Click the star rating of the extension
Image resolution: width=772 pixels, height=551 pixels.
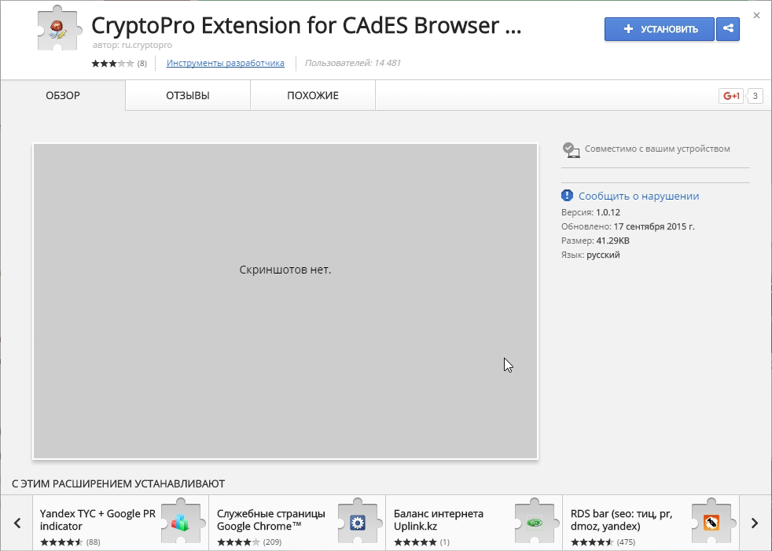click(112, 63)
